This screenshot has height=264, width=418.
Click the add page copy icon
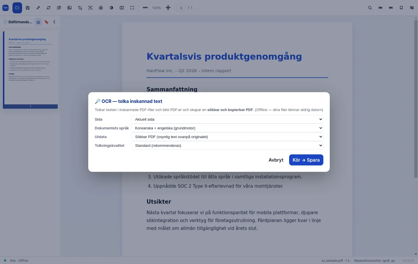pyautogui.click(x=59, y=8)
